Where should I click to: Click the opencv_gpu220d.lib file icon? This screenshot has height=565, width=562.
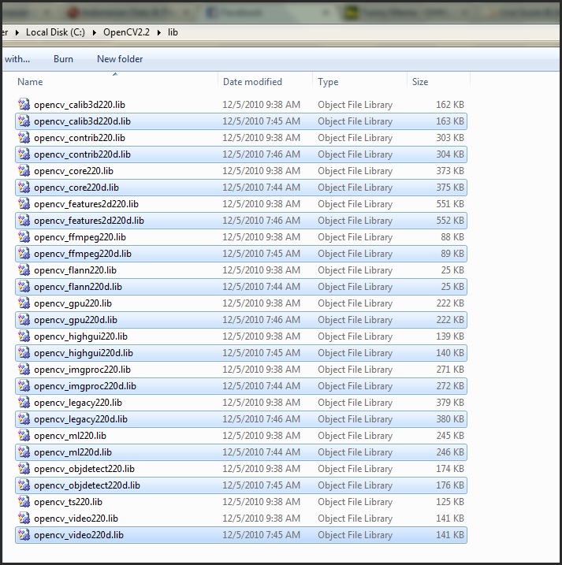click(x=24, y=320)
